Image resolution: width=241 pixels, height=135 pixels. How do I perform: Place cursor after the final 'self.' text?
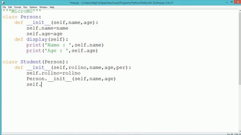coord(41,84)
